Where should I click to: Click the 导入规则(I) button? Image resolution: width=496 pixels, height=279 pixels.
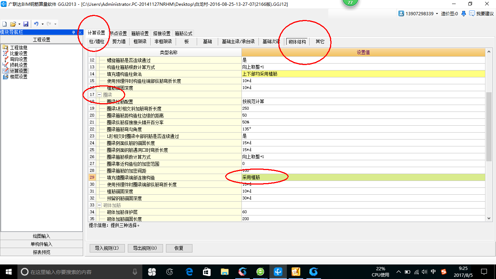tap(107, 248)
